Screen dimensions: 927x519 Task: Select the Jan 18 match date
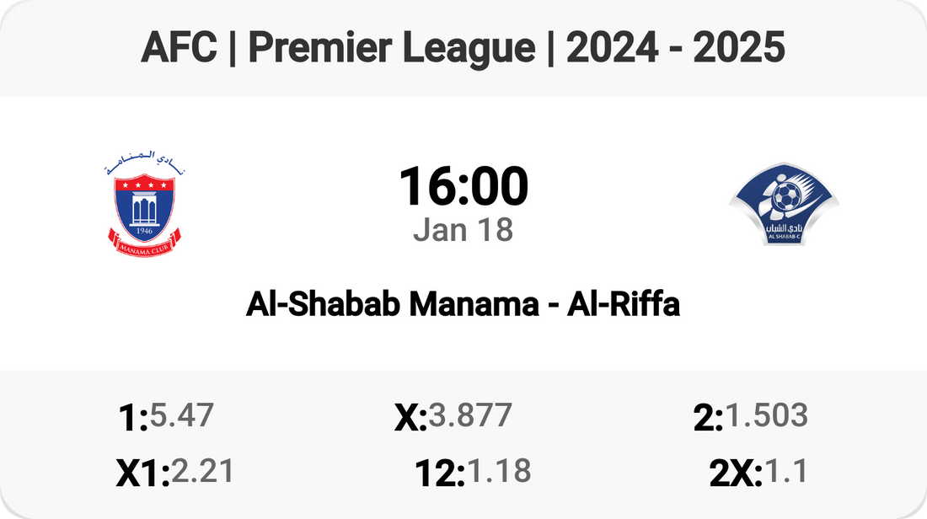click(463, 230)
